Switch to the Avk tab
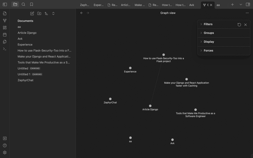Viewport: 253px width, 158px height. click(x=192, y=5)
